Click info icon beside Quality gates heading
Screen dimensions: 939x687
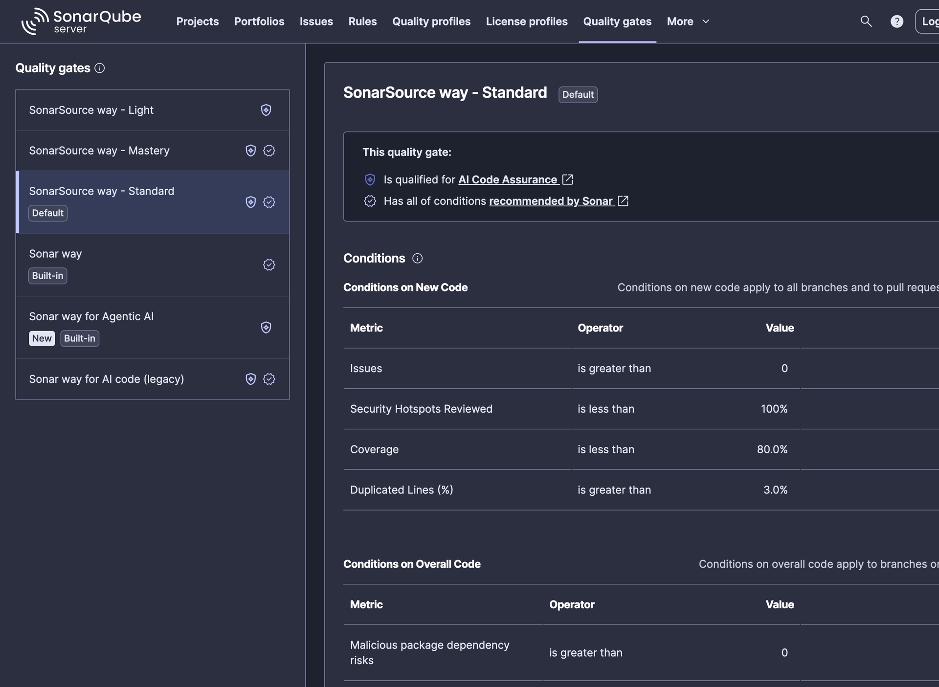100,68
